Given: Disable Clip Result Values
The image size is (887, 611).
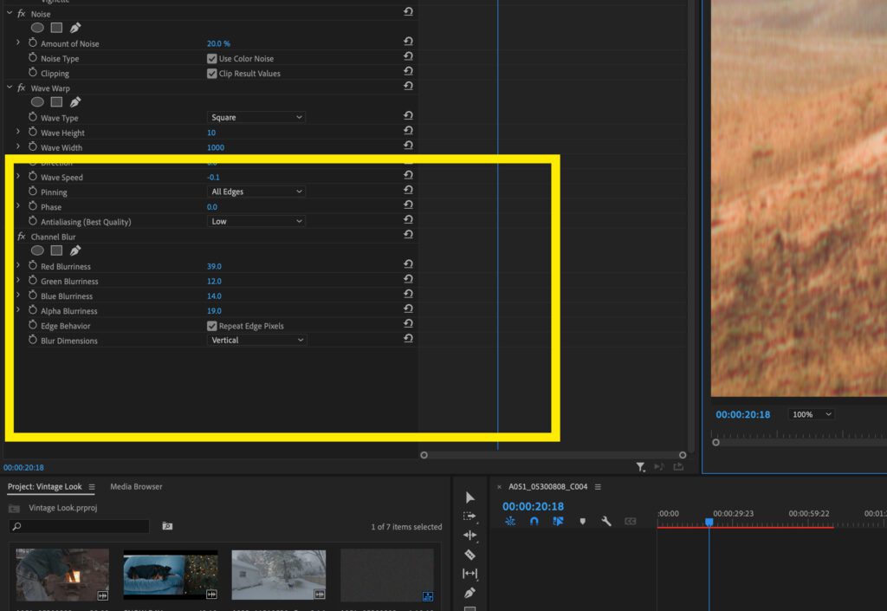Looking at the screenshot, I should [x=211, y=73].
